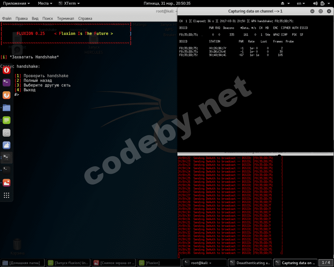Switch to Снимок экрана taskbar window
This screenshot has height=267, width=334.
114,263
